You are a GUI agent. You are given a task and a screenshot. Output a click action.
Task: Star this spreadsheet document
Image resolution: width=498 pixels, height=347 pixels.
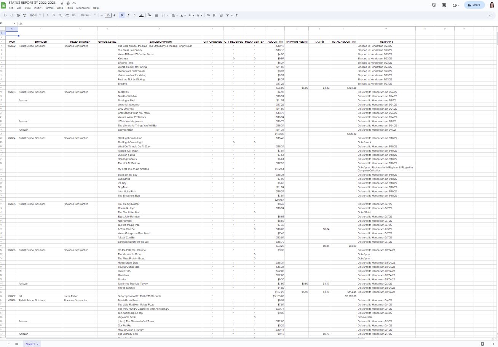62,3
